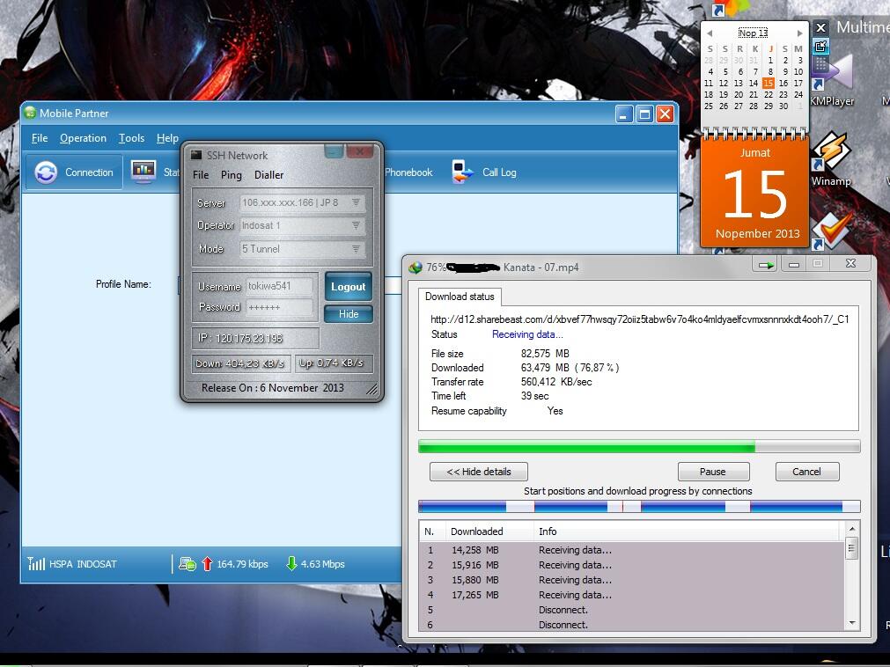Open the Tools menu in Mobile Partner

131,138
